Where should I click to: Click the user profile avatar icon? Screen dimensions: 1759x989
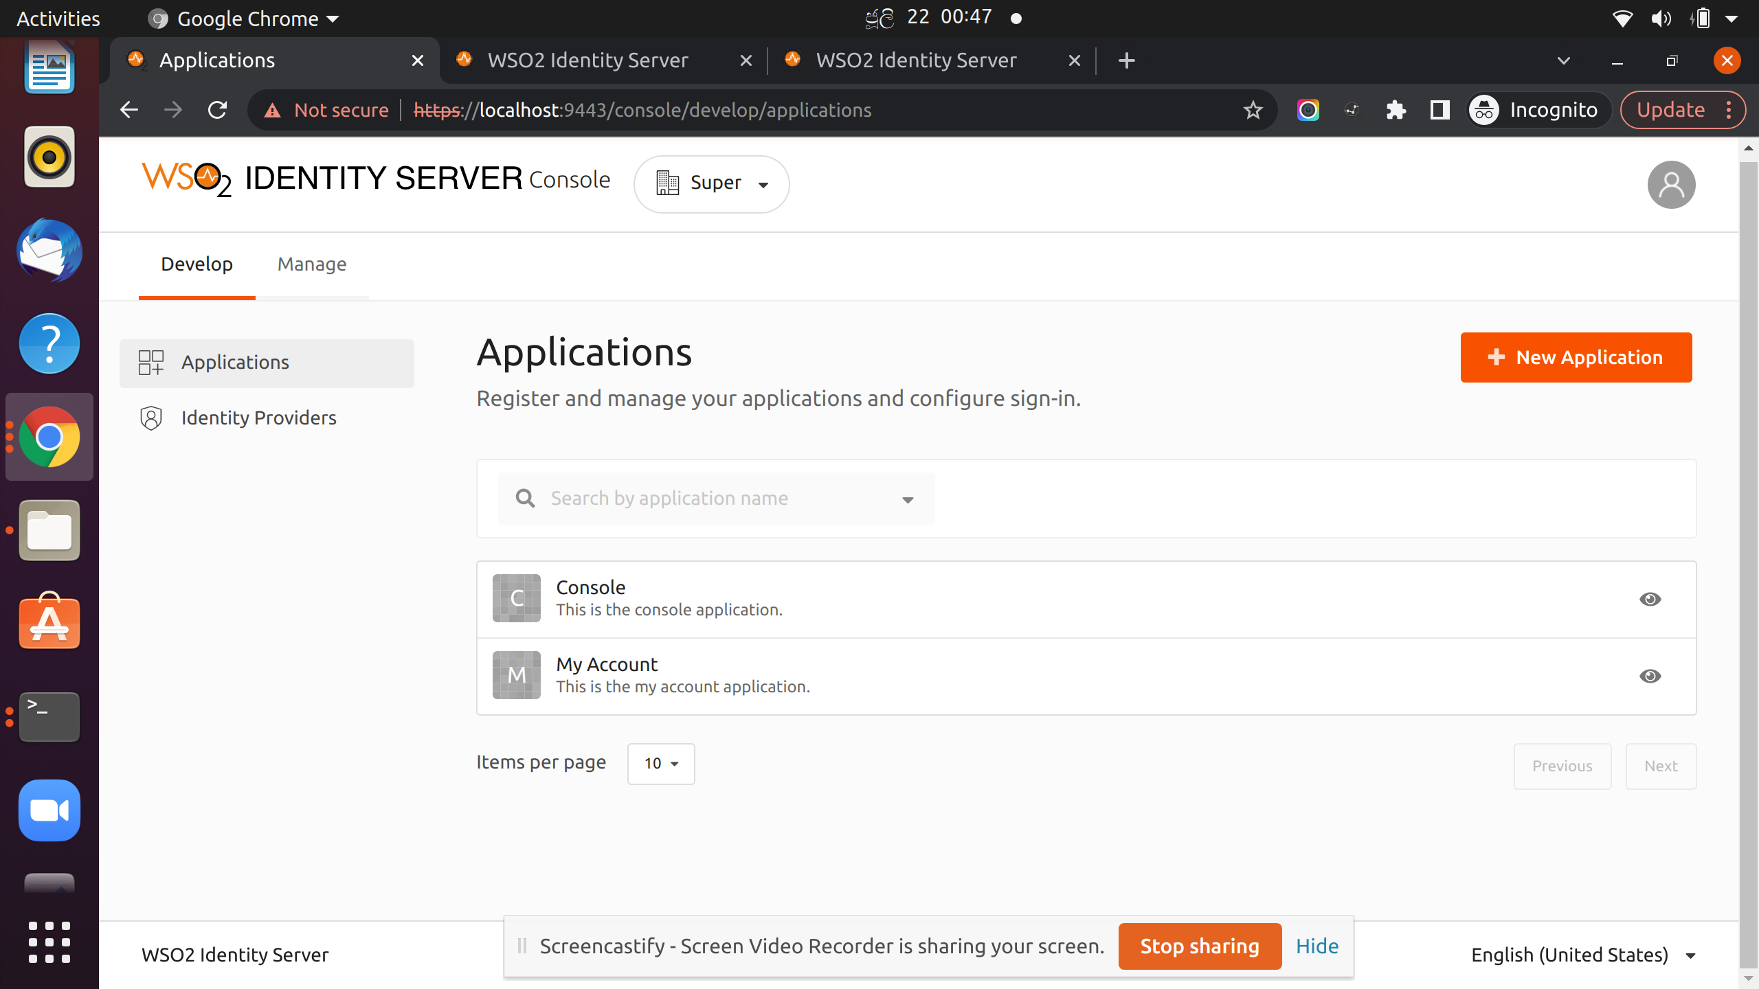point(1670,185)
